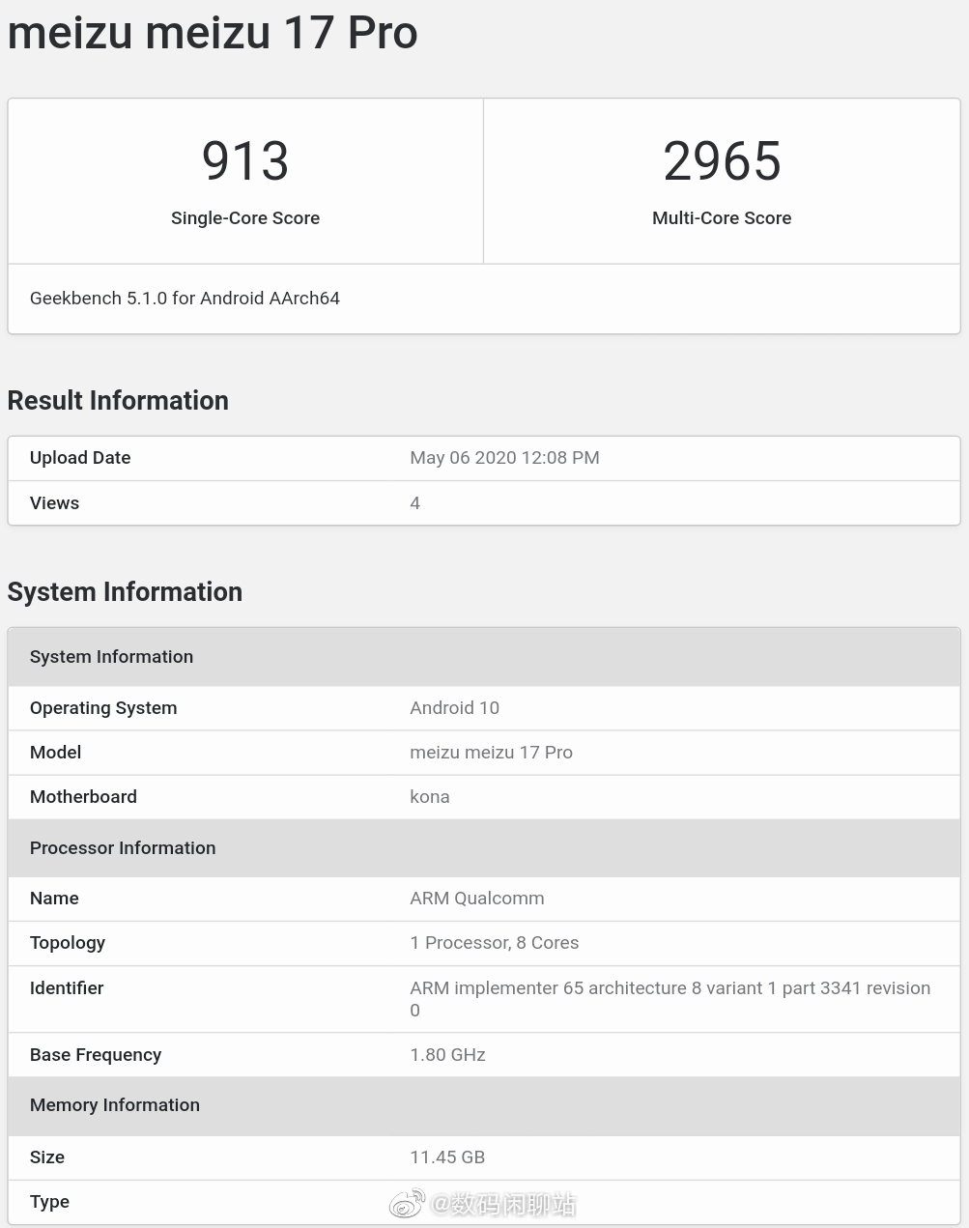Click the model value meizu meizu 17 Pro

[491, 753]
